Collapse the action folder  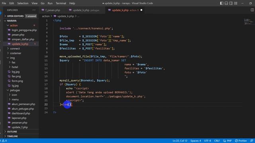[14, 25]
